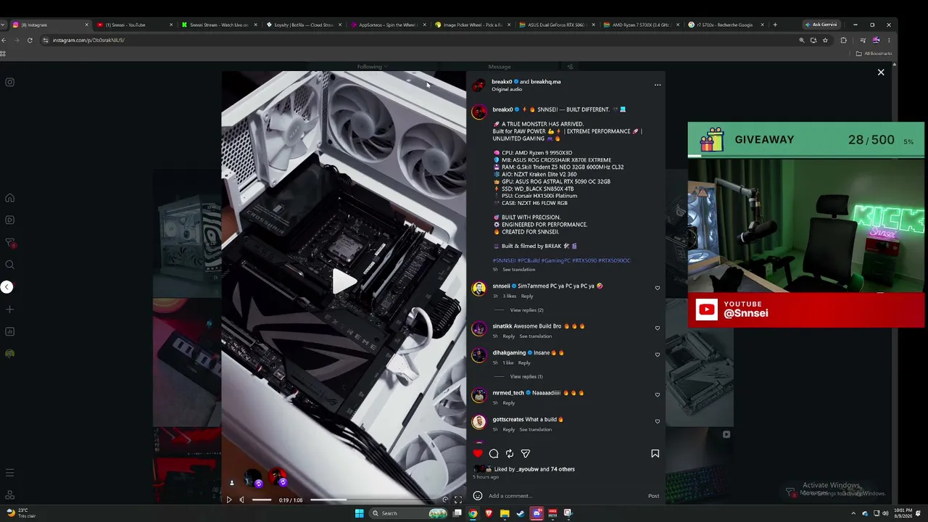Viewport: 928px width, 522px height.
Task: Open the _ayoubw profile in the likes line
Action: (528, 469)
